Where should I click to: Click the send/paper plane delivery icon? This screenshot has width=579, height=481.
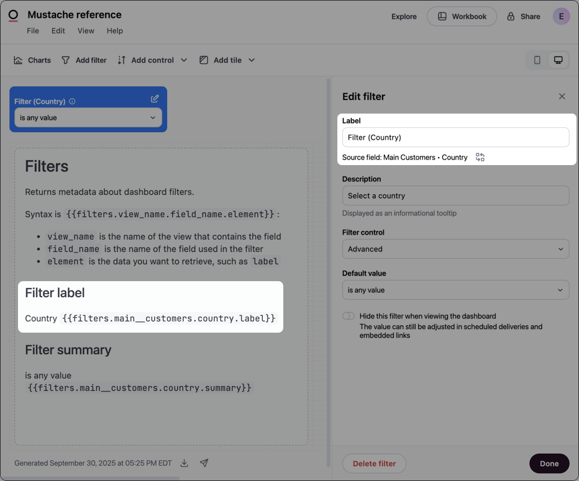204,463
